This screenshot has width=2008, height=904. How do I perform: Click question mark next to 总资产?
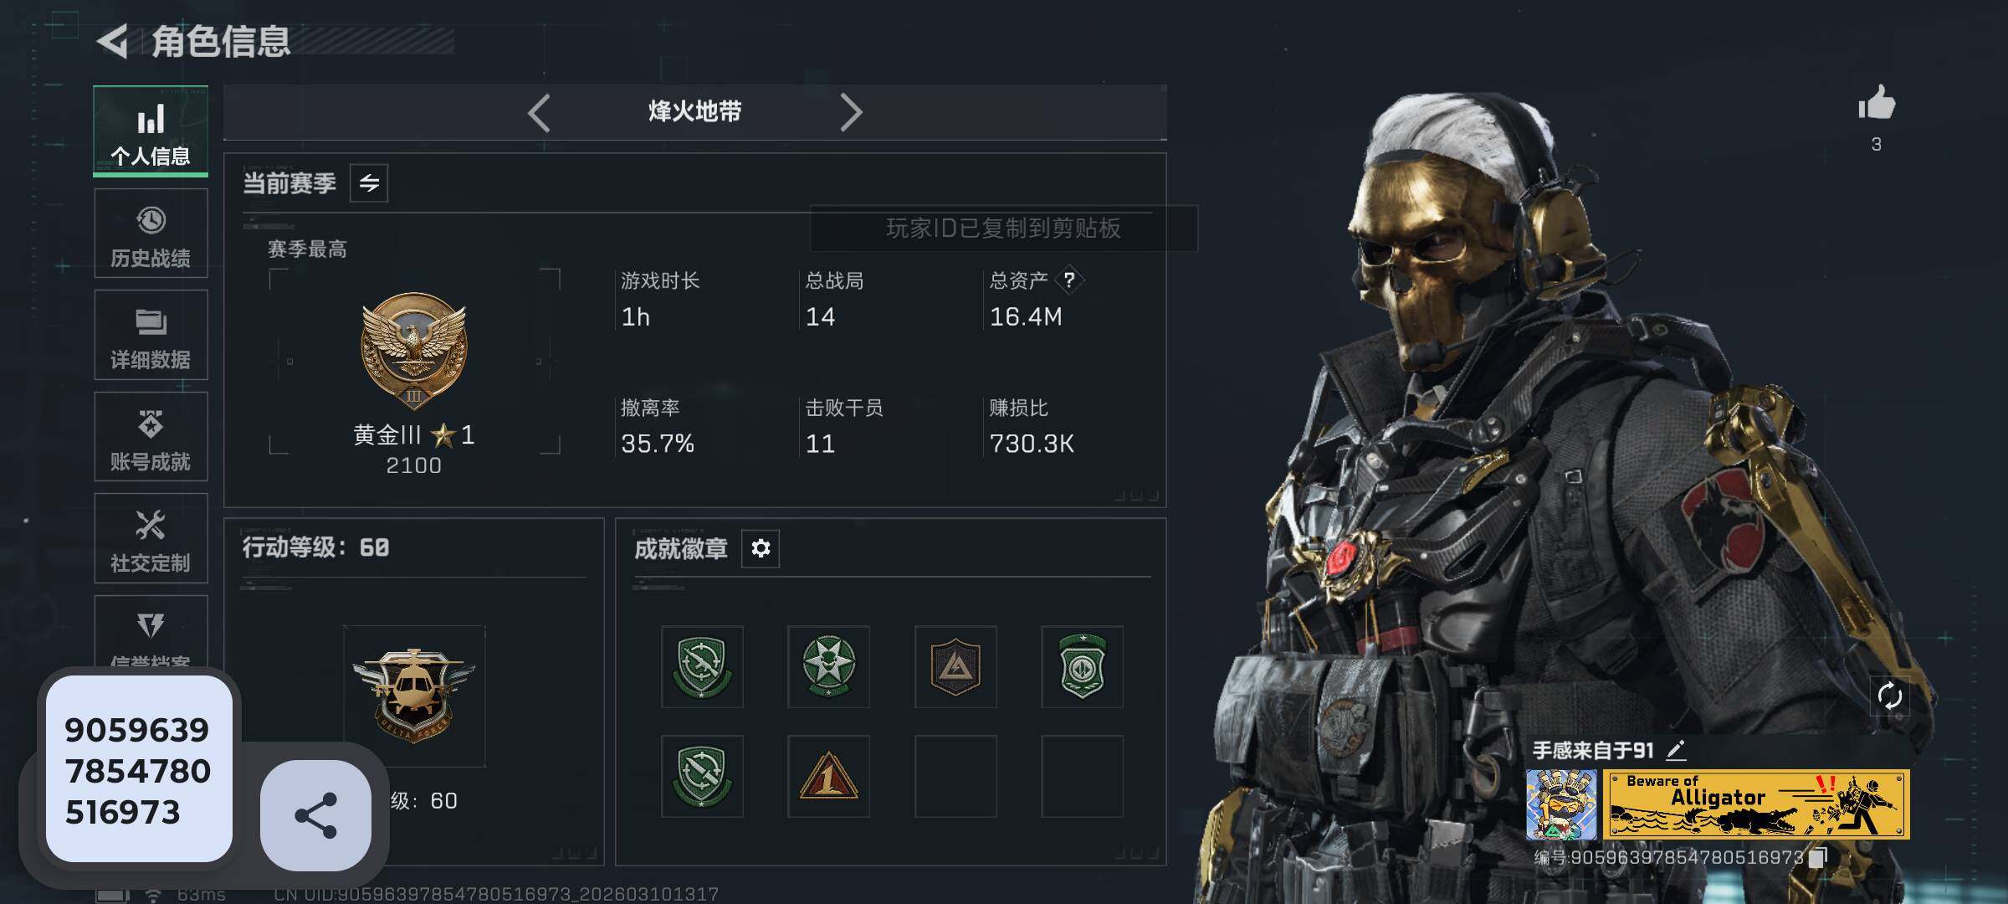pos(1068,280)
